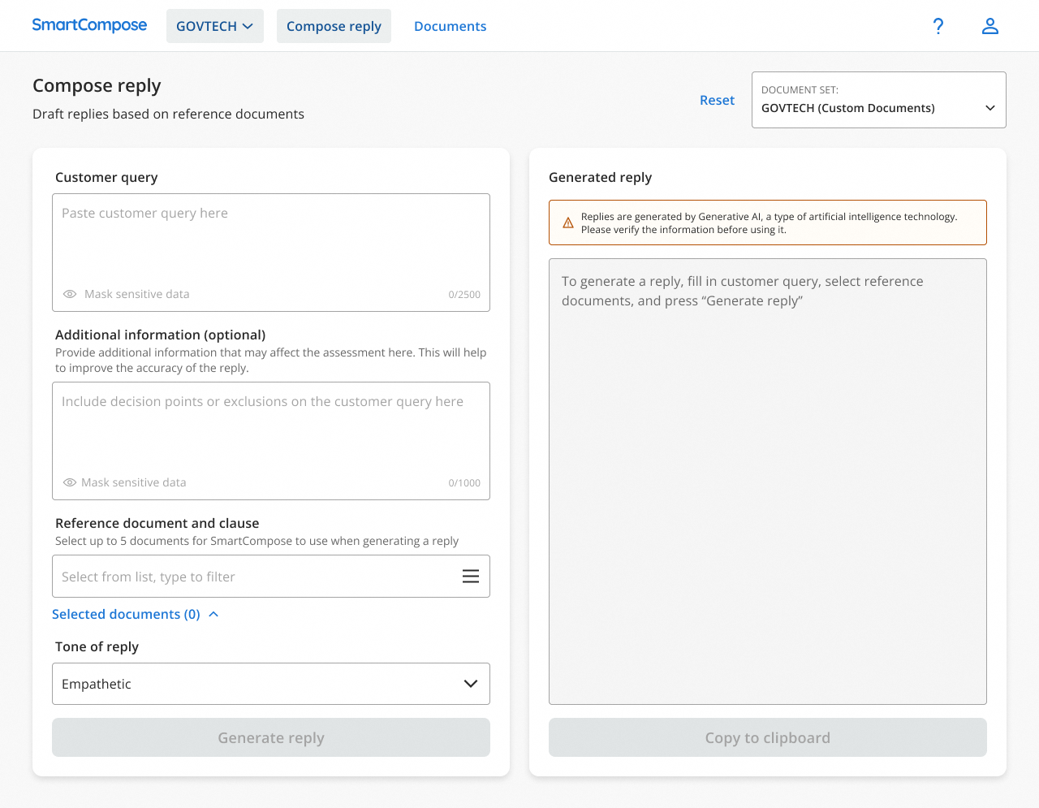Click the Reset link
The image size is (1039, 808).
pos(718,100)
